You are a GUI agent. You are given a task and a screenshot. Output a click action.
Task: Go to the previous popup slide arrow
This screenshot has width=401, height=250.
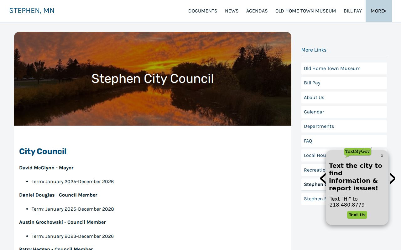point(323,178)
